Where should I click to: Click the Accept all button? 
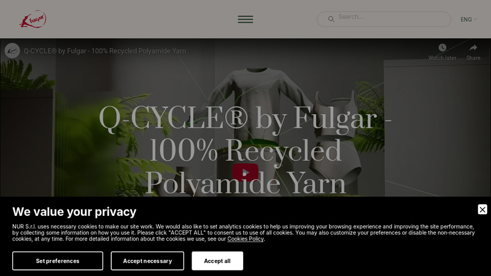tap(217, 261)
